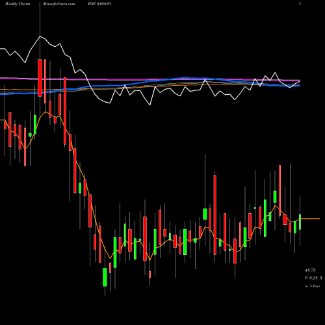
Task: Click the 'Weekly Charts' label
Action: pyautogui.click(x=18, y=4)
